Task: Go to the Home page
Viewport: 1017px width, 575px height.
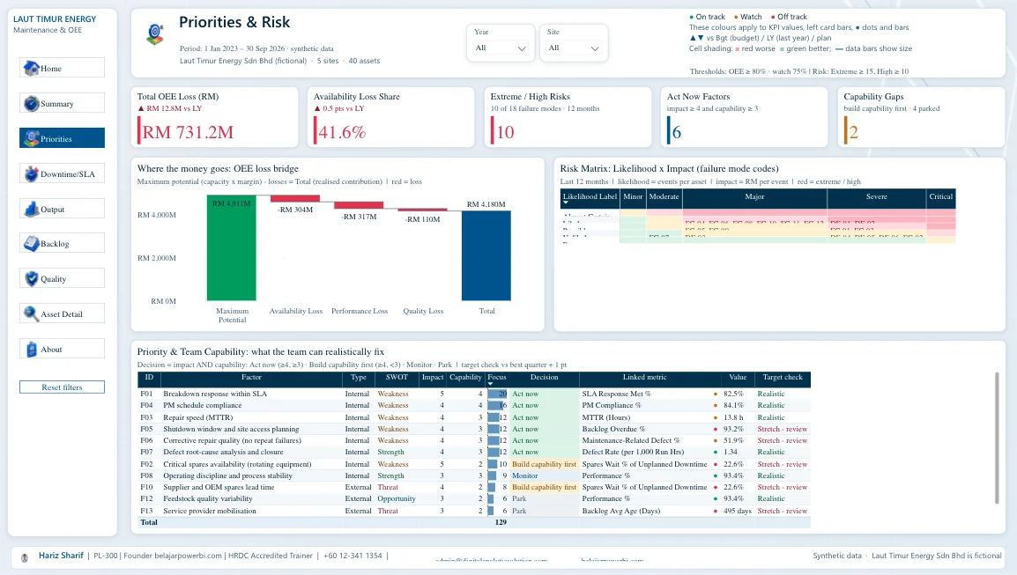Action: tap(62, 68)
